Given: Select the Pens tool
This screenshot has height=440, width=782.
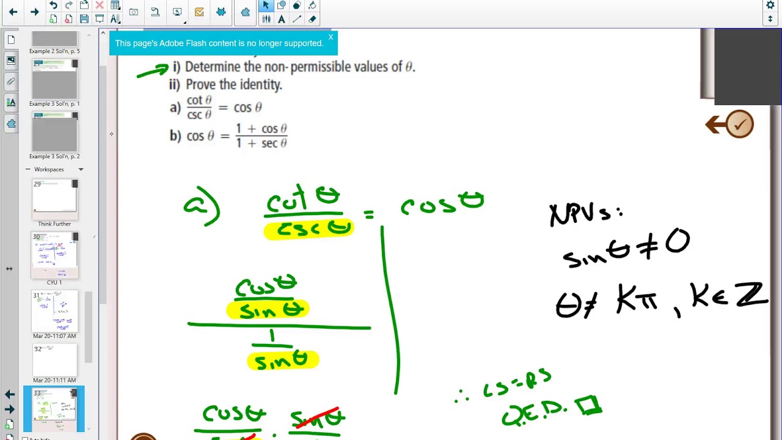Looking at the screenshot, I should pyautogui.click(x=266, y=19).
